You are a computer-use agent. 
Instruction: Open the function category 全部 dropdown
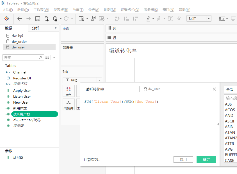tap(230, 90)
